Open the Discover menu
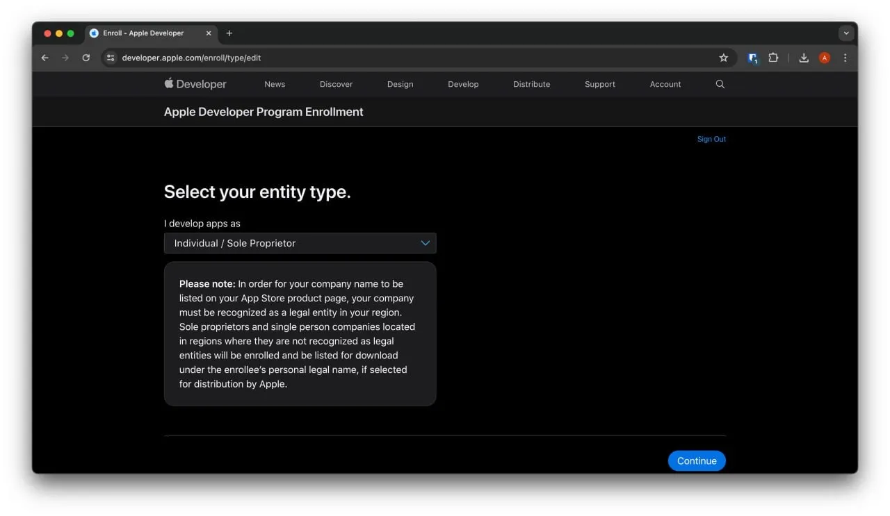 tap(337, 84)
